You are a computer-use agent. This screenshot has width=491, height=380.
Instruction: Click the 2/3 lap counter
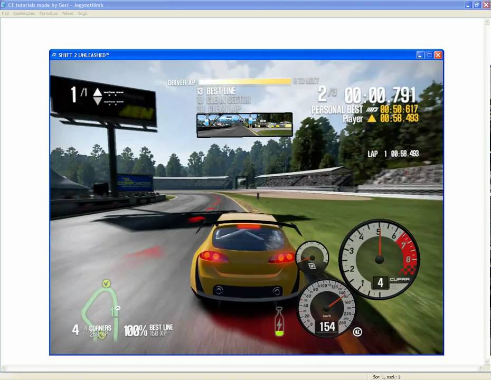click(x=327, y=94)
